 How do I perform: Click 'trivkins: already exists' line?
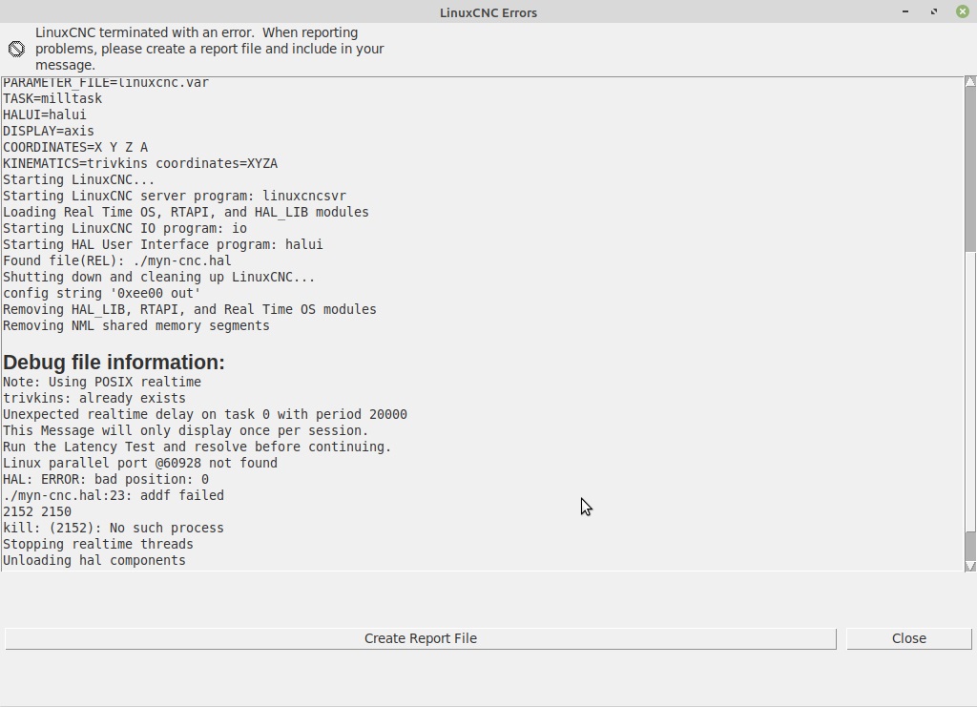click(x=94, y=398)
